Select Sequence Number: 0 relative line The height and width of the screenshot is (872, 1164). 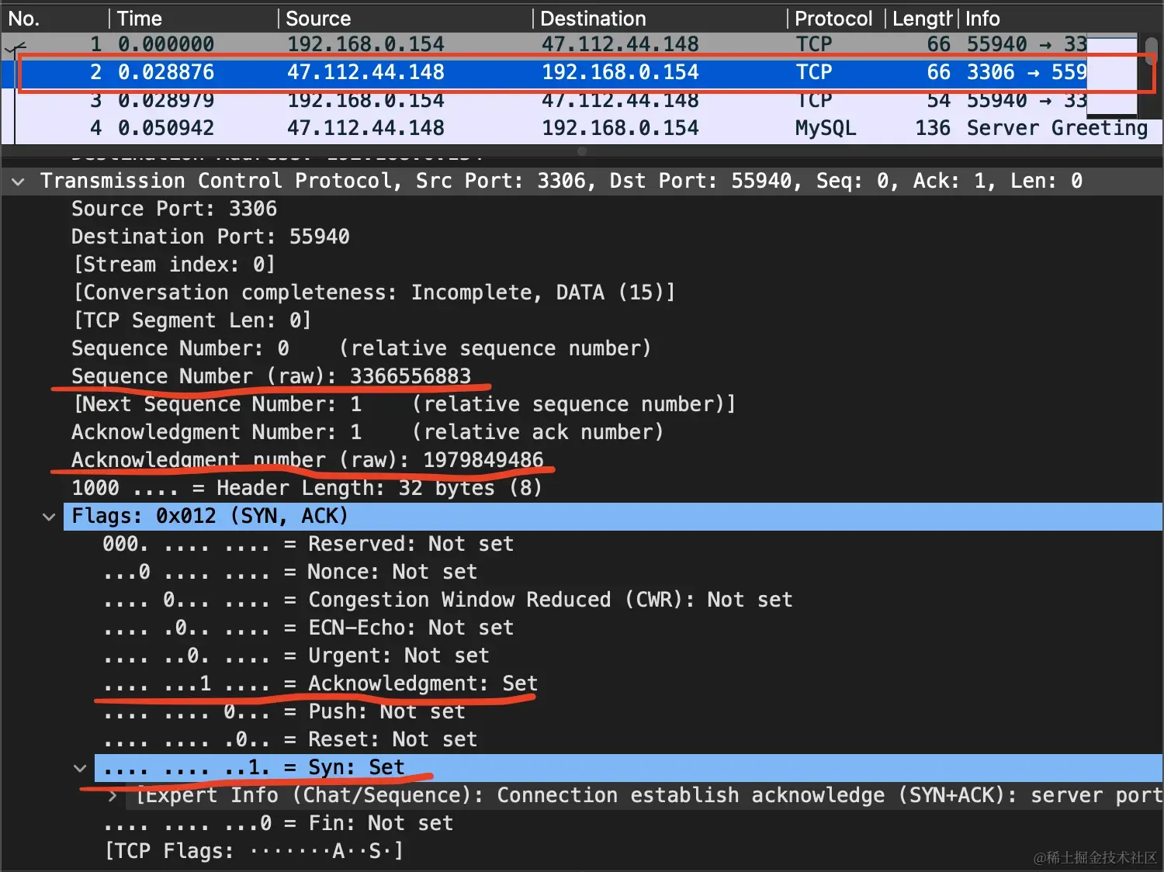(x=361, y=348)
